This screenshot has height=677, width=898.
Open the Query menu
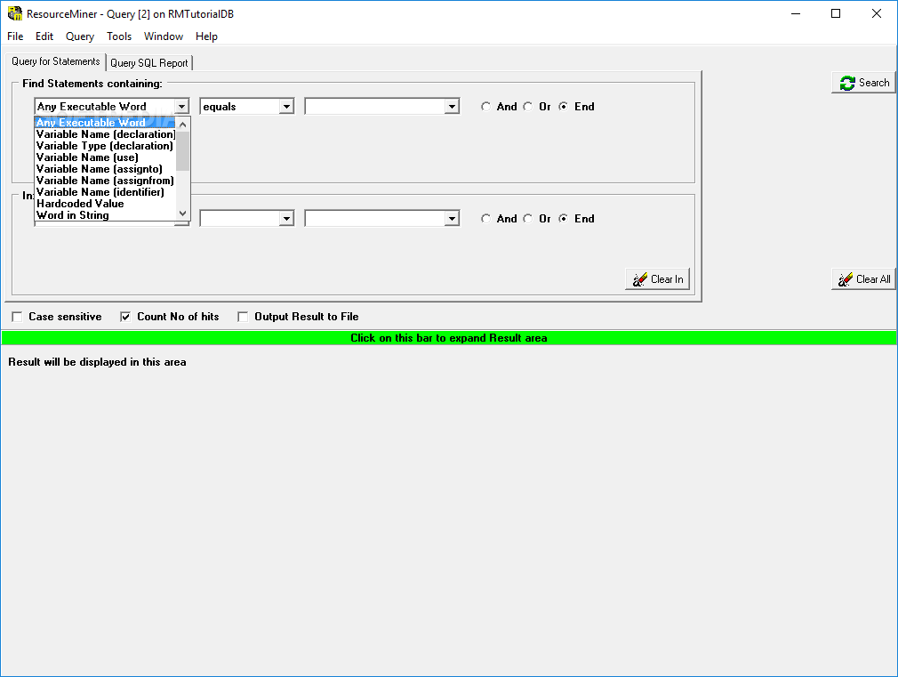[80, 36]
